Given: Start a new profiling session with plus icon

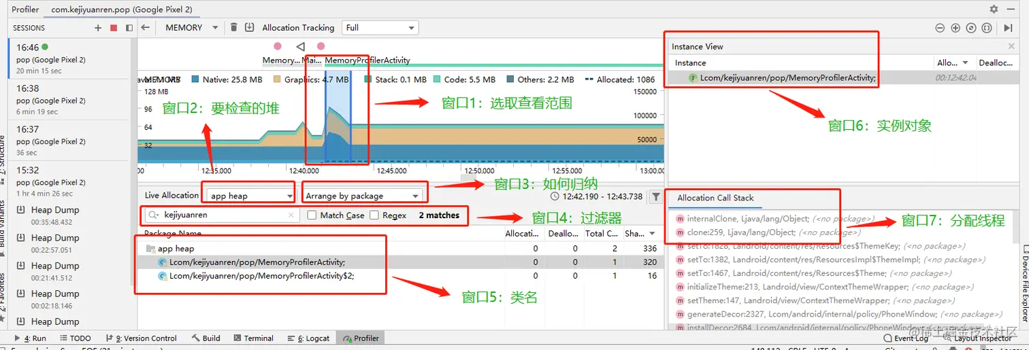Looking at the screenshot, I should coord(98,28).
